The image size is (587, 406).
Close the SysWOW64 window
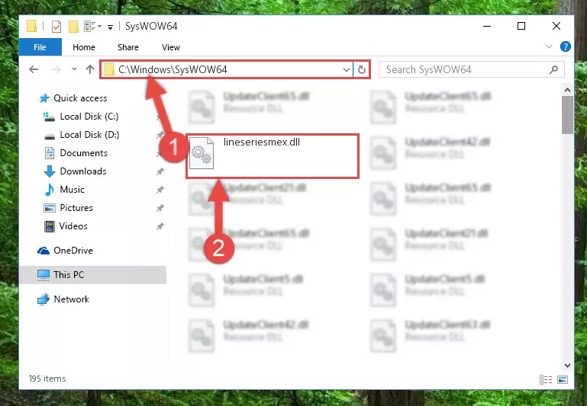pos(556,26)
